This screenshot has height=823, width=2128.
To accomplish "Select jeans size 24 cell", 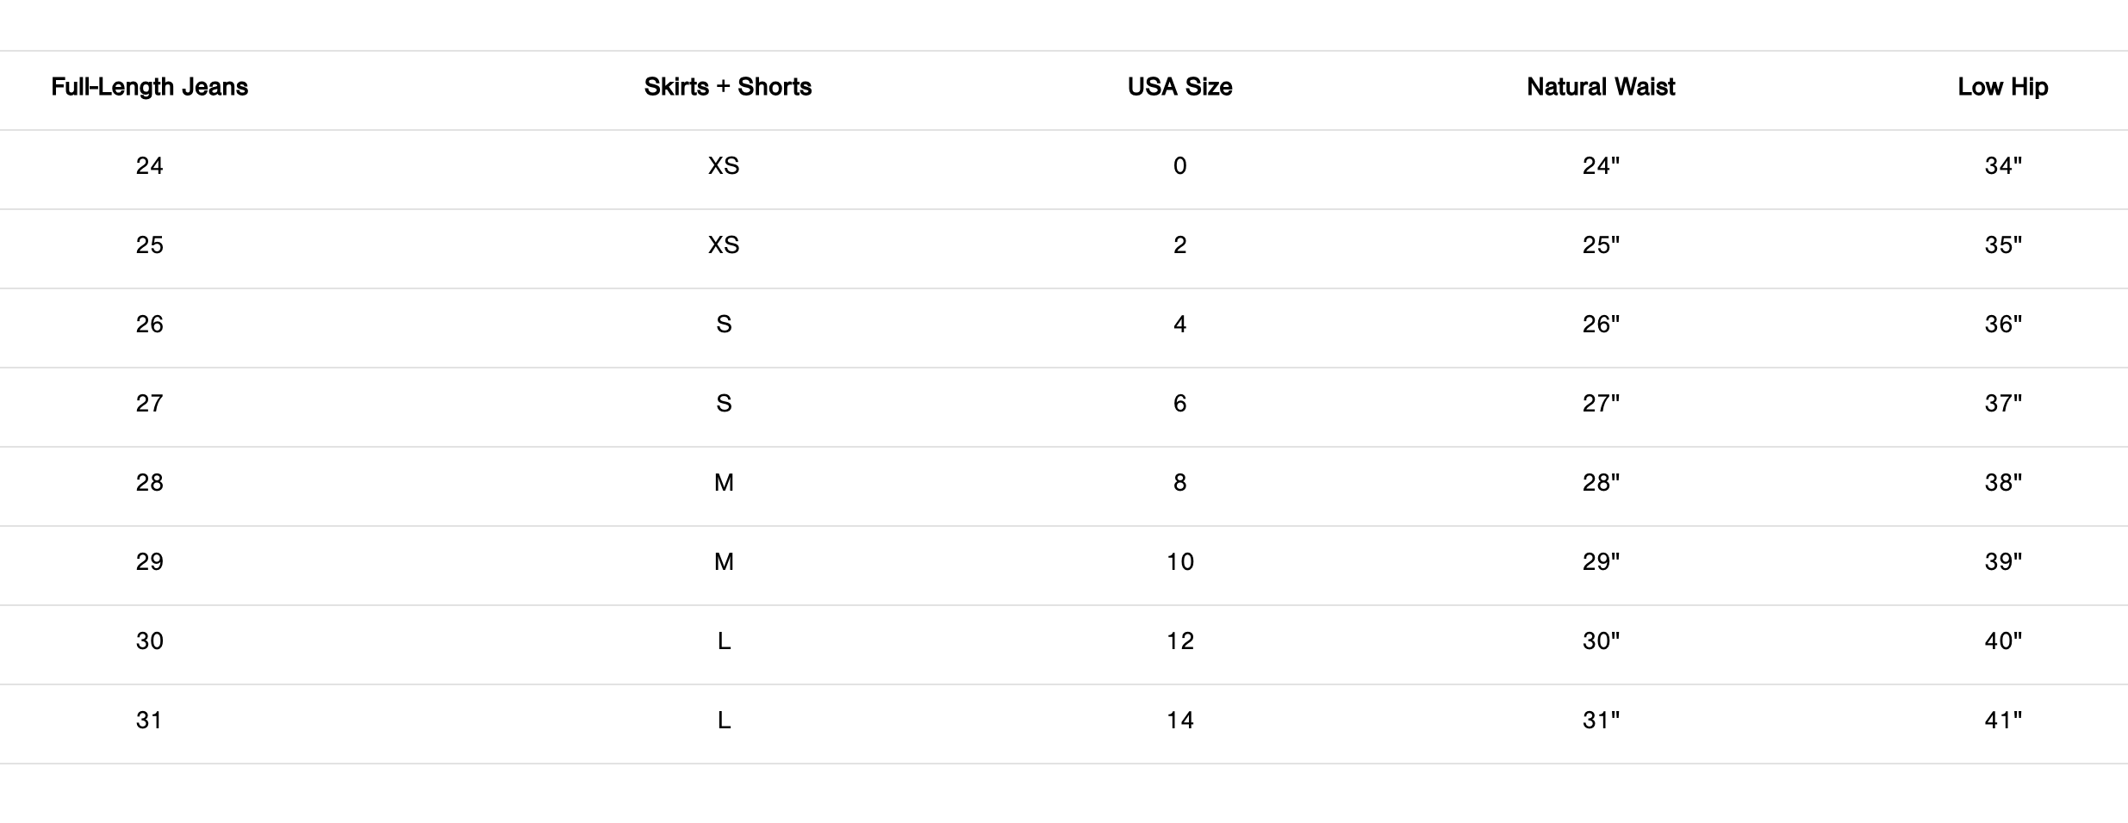I will click(149, 166).
